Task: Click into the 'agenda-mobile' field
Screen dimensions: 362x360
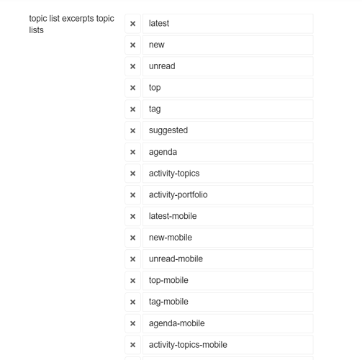Action: (228, 323)
